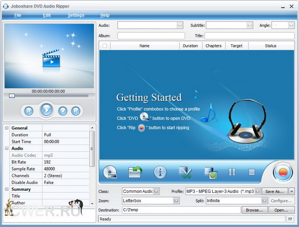Open the Angle dropdown
Viewport: 299px width, 227px height.
coord(291,25)
